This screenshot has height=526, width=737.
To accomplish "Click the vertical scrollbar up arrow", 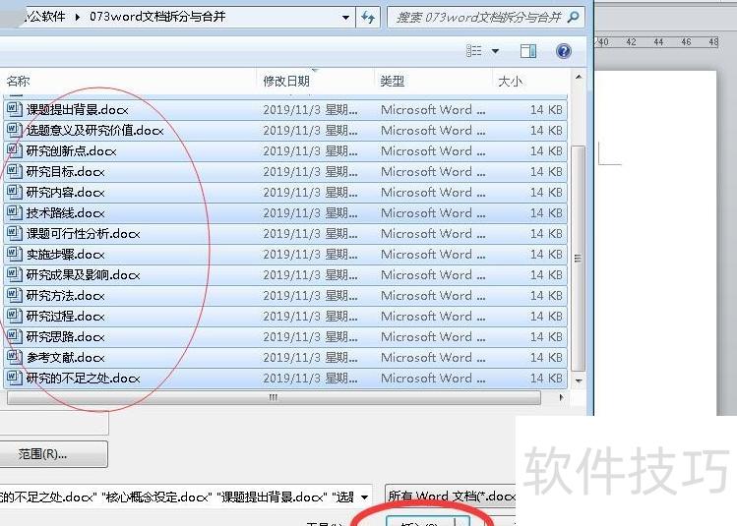I will click(x=579, y=77).
